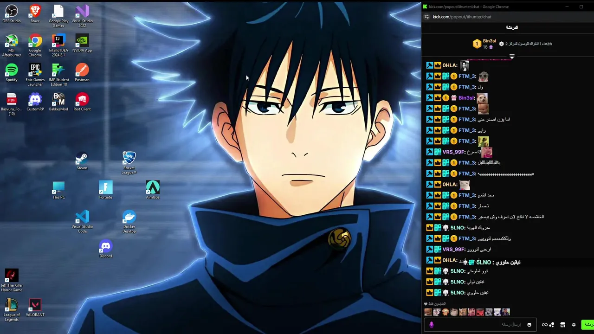
Task: Click top 5LNO username in chat
Action: pyautogui.click(x=458, y=228)
